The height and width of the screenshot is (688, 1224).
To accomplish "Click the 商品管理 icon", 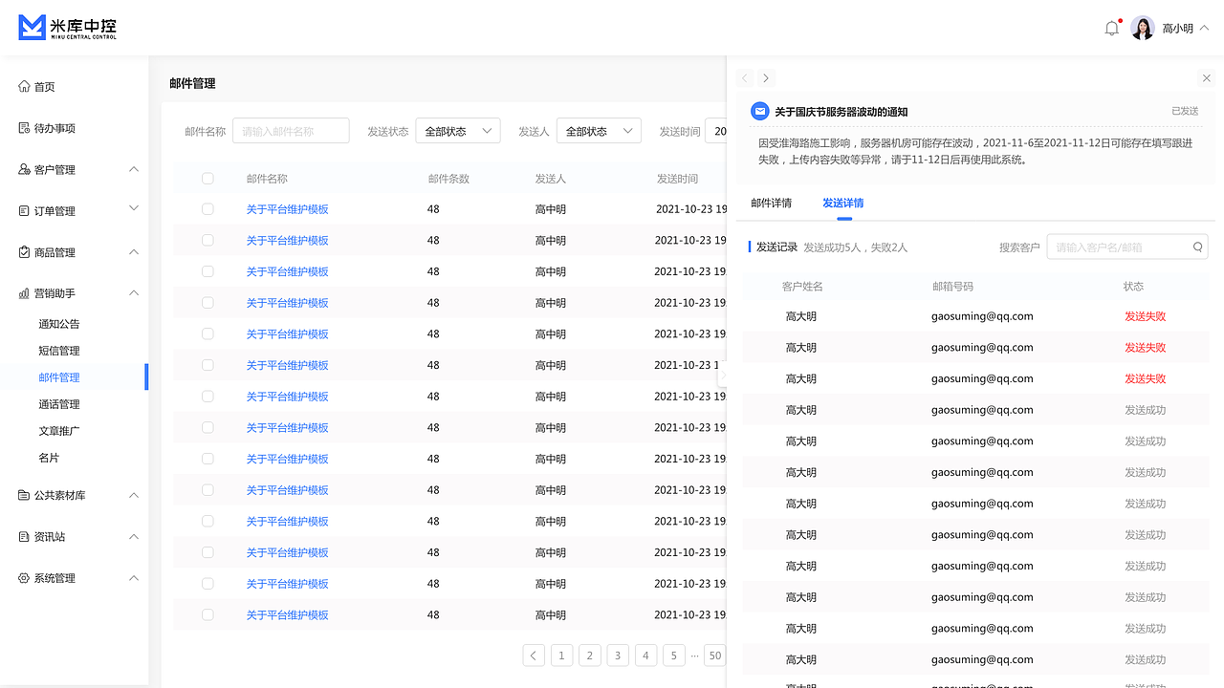I will click(x=24, y=252).
